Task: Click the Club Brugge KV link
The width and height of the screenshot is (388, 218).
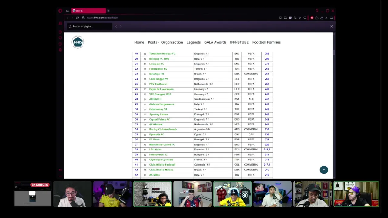Action: click(159, 79)
